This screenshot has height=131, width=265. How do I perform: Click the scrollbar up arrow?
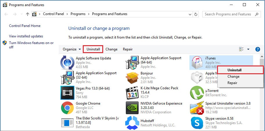tap(262, 57)
